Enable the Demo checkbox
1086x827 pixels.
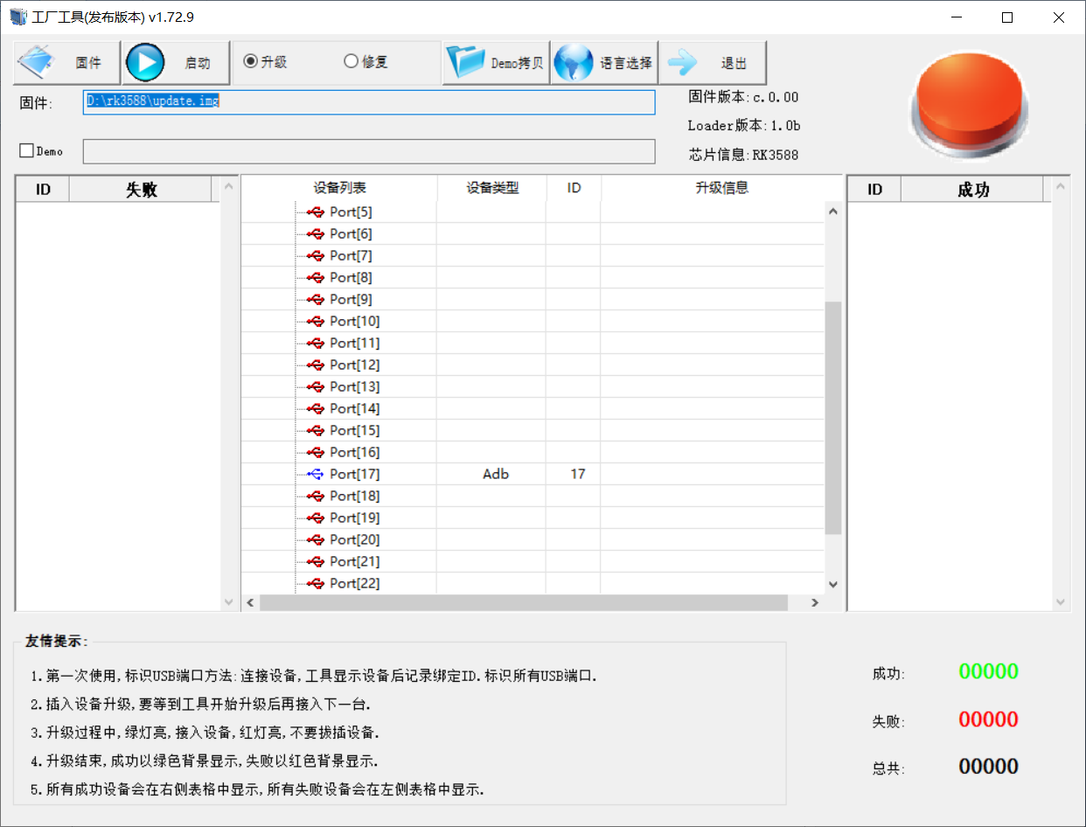tap(26, 151)
